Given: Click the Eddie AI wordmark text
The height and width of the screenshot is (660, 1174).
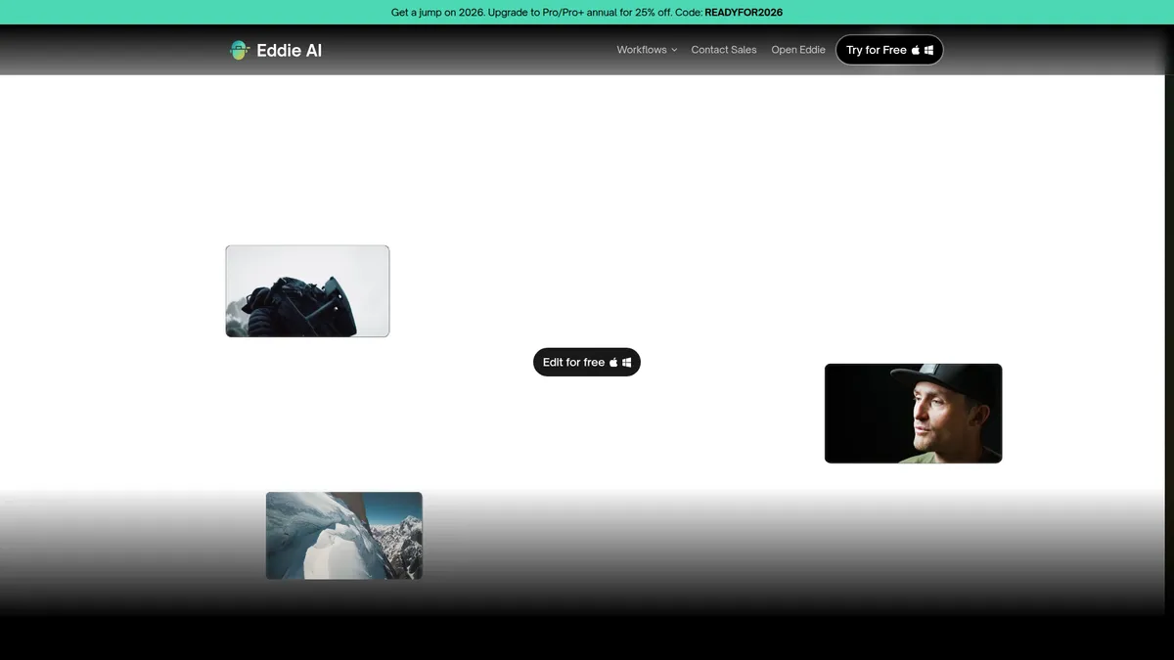Looking at the screenshot, I should pos(289,50).
